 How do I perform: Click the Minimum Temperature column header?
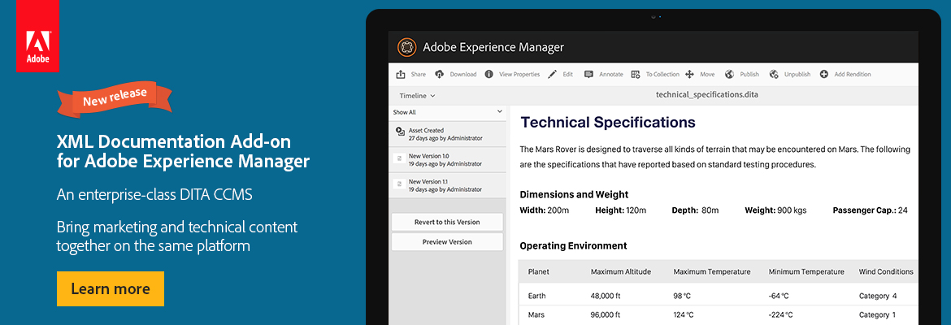point(806,271)
